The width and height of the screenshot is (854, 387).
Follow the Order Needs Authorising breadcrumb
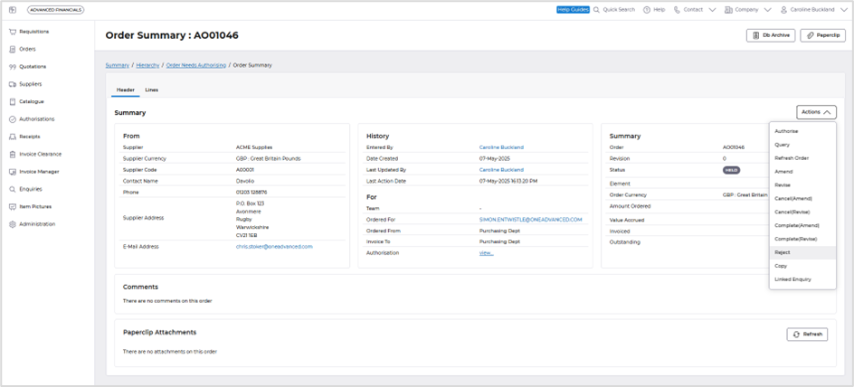[196, 65]
